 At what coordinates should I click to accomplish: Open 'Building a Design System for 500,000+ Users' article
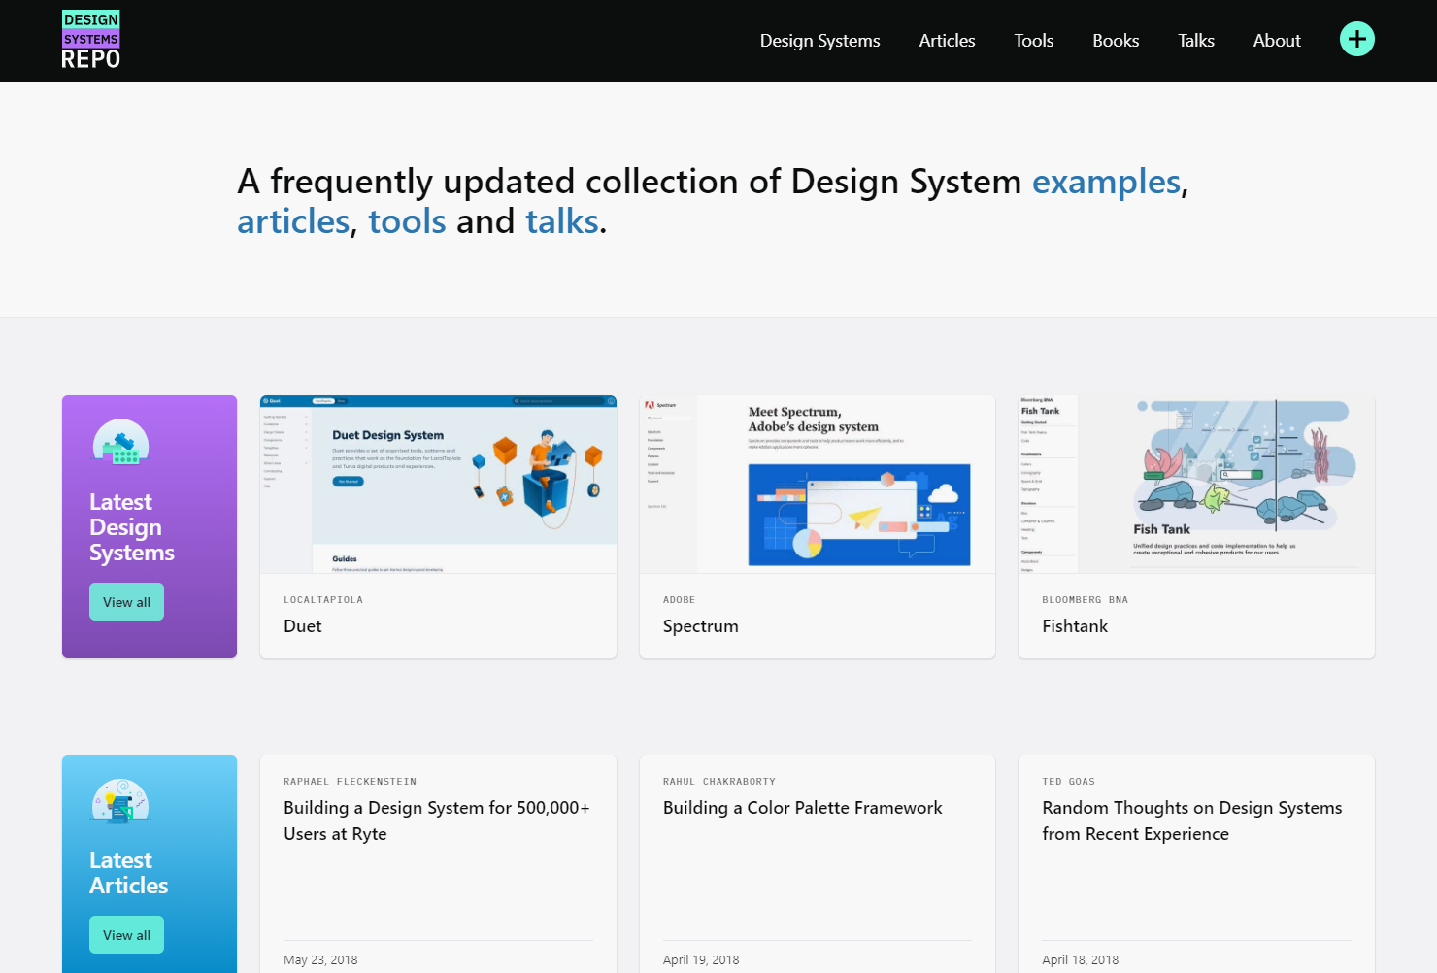pyautogui.click(x=437, y=821)
